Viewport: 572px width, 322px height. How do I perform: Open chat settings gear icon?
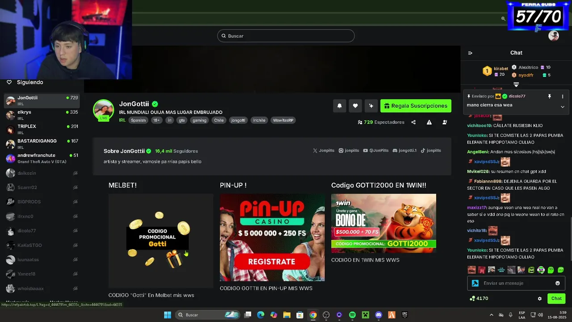[x=539, y=299]
